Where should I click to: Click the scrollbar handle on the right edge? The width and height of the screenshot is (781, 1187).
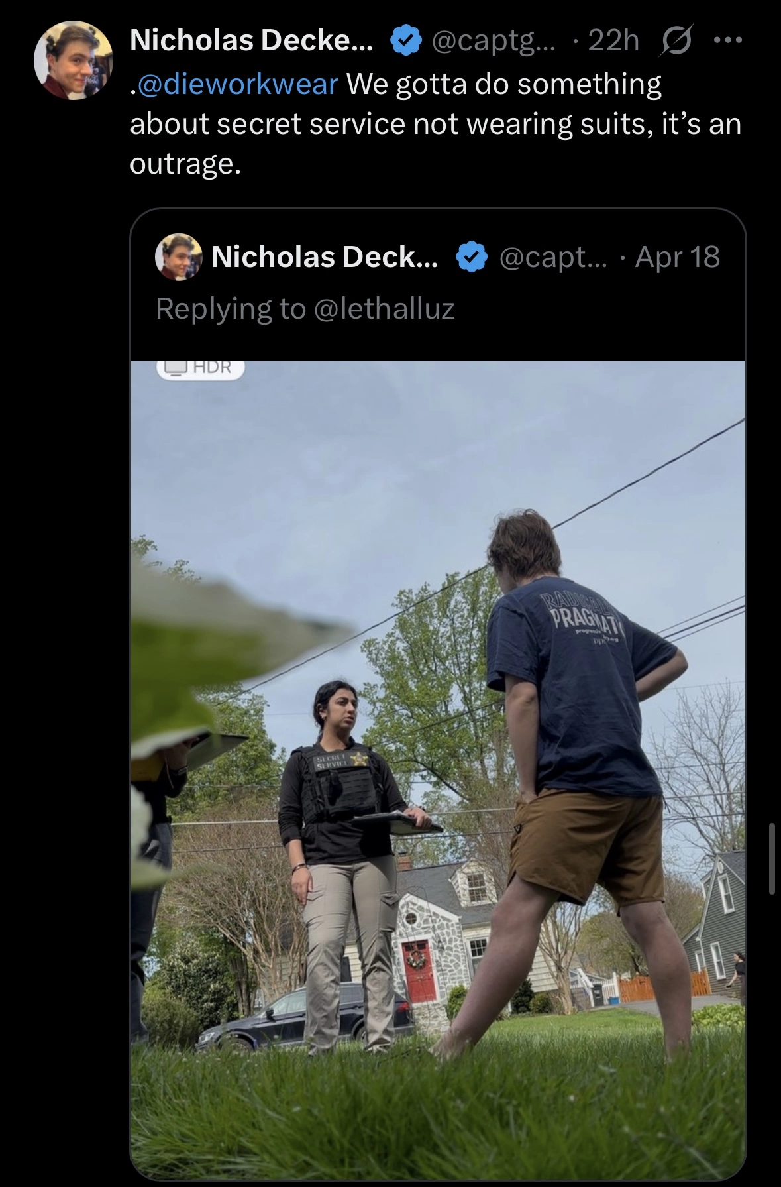(x=772, y=859)
